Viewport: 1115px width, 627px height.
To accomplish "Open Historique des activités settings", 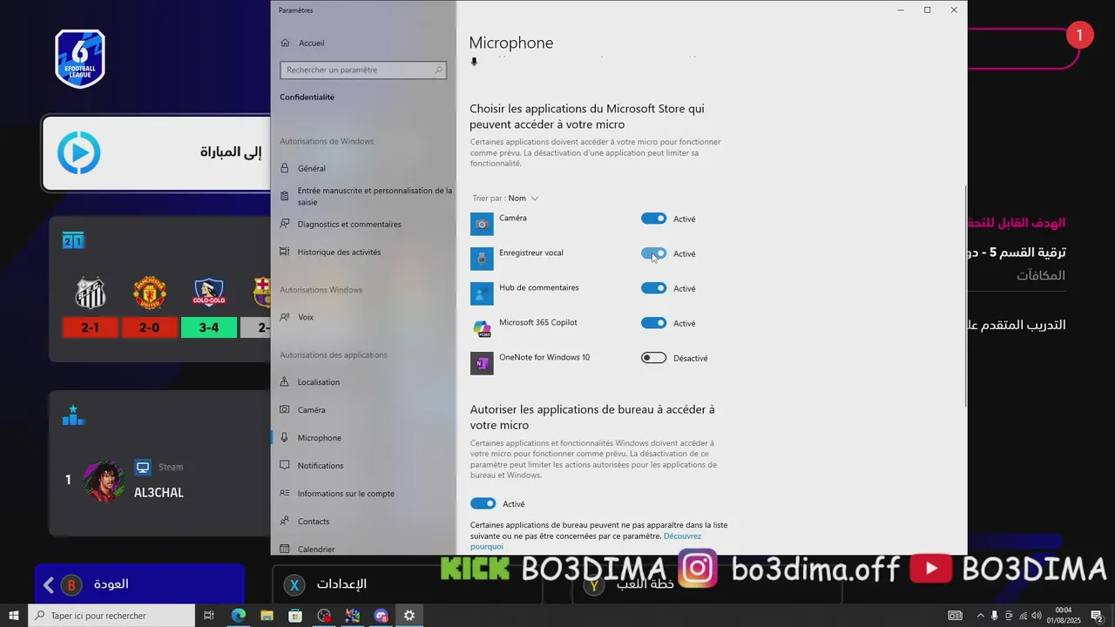I will (x=363, y=252).
